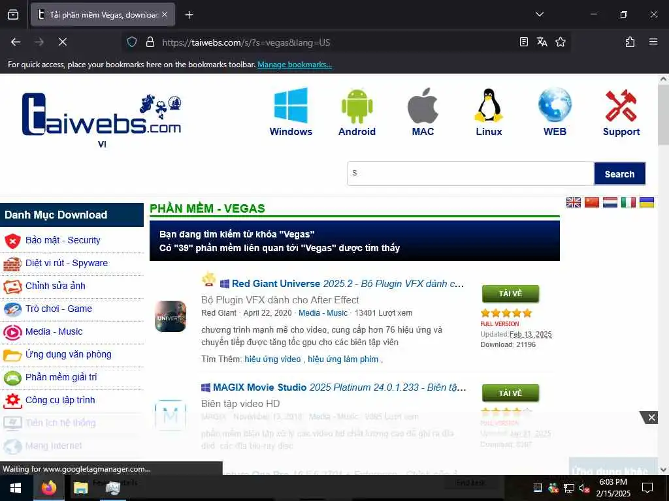Toggle reader view in the address bar

[x=524, y=42]
